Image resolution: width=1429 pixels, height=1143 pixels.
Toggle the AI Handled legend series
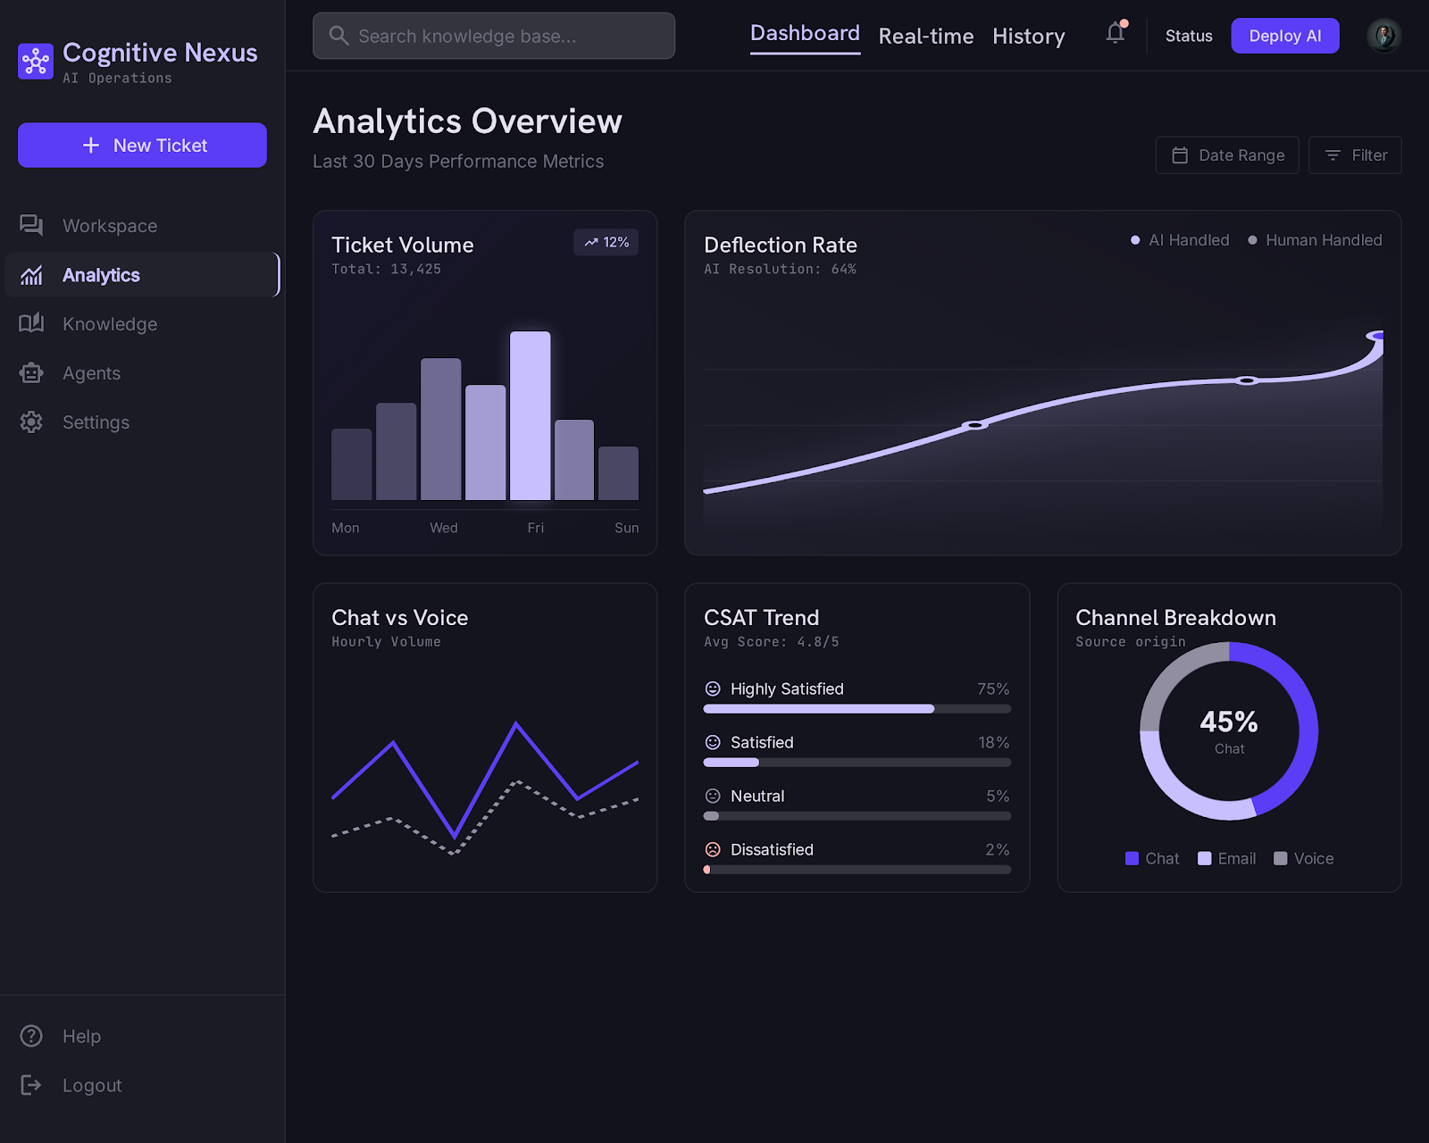point(1180,240)
